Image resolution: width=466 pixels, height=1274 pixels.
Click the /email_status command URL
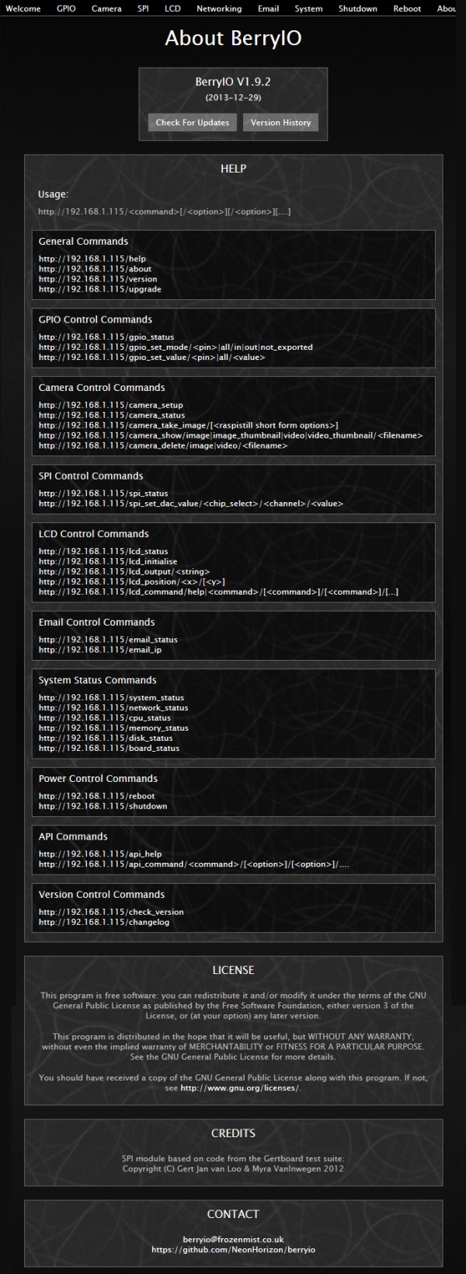click(x=108, y=640)
